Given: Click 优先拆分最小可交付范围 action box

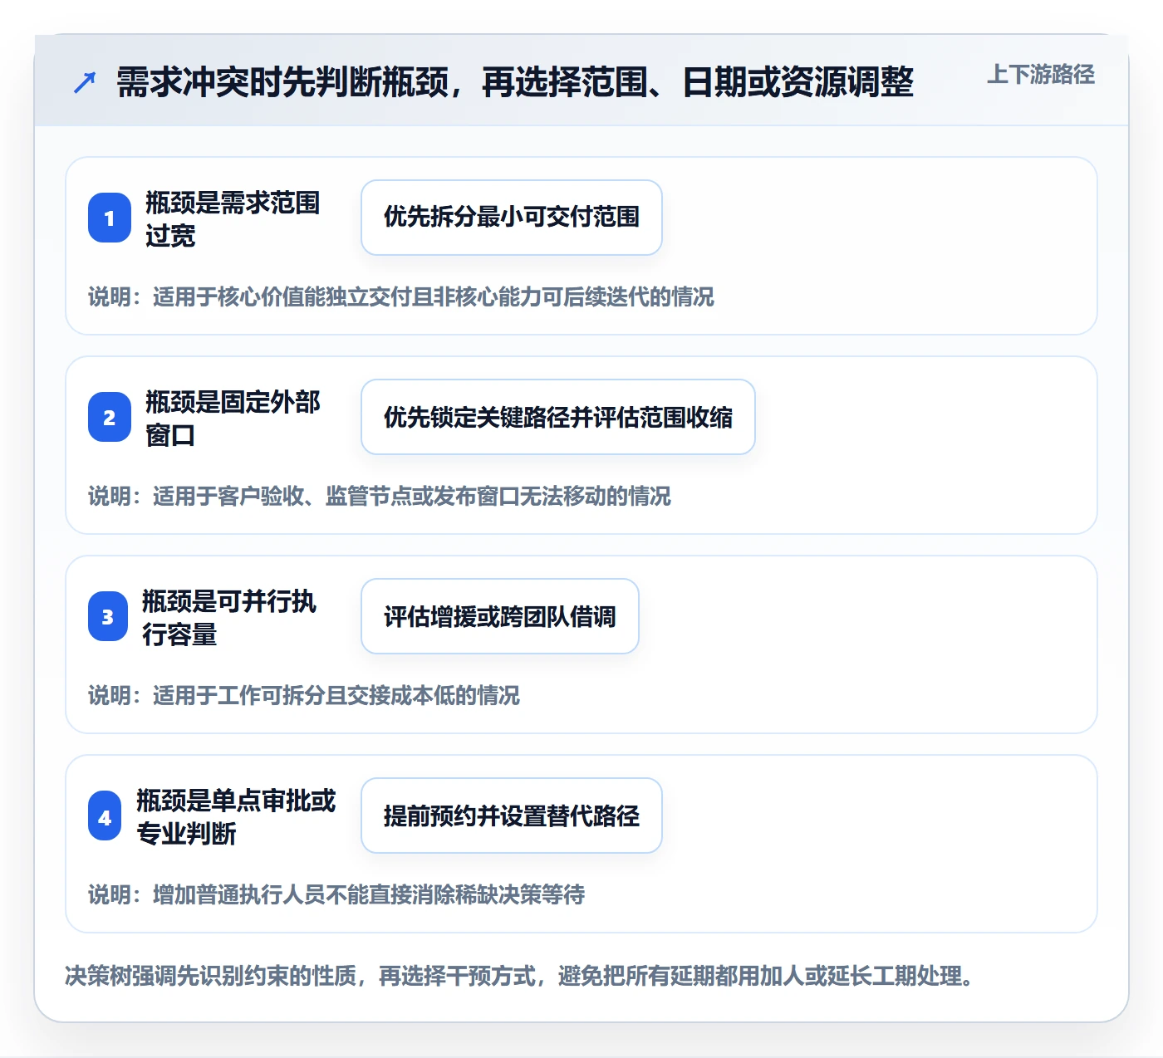Looking at the screenshot, I should 512,218.
